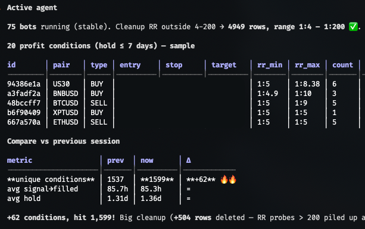
Task: Click the 'US30' pair cell
Action: tap(61, 83)
